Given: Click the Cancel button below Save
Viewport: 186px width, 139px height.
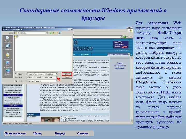Looking at the screenshot, I should 67,77.
